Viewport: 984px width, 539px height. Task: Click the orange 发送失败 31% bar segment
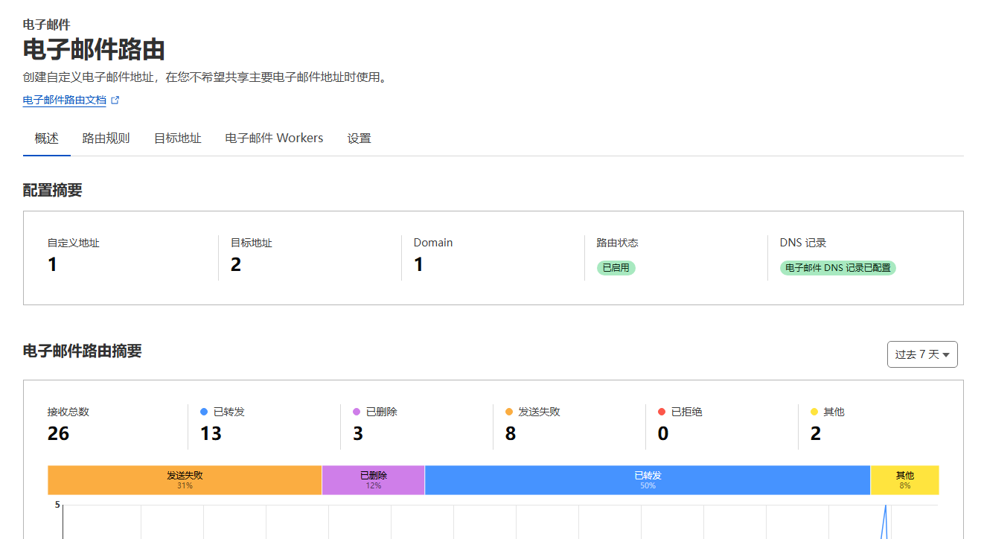click(185, 480)
